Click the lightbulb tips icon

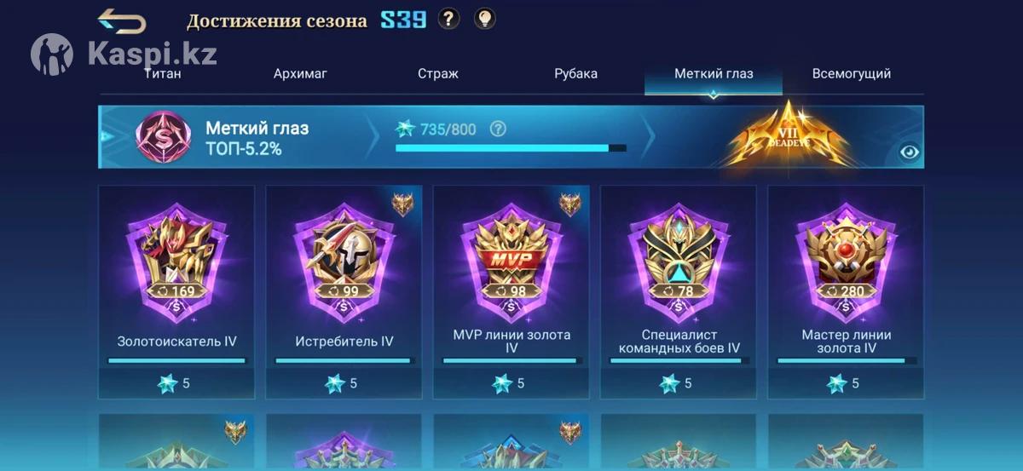[x=484, y=19]
